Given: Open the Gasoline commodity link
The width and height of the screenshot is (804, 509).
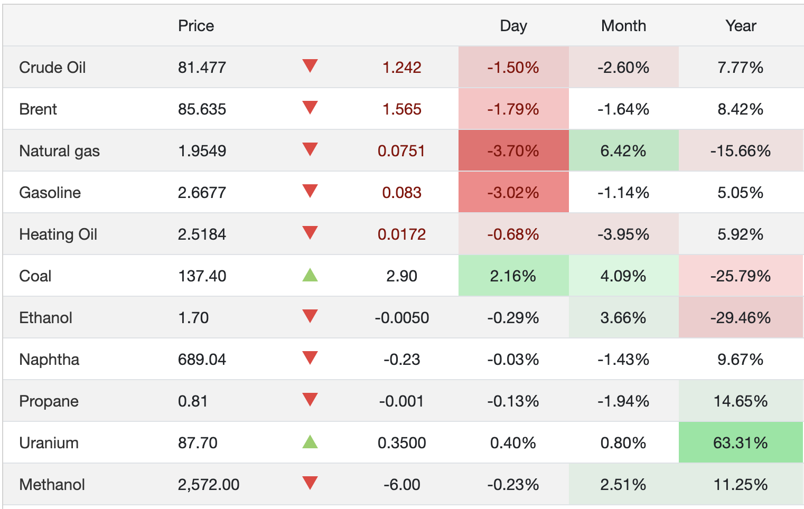Looking at the screenshot, I should (50, 193).
